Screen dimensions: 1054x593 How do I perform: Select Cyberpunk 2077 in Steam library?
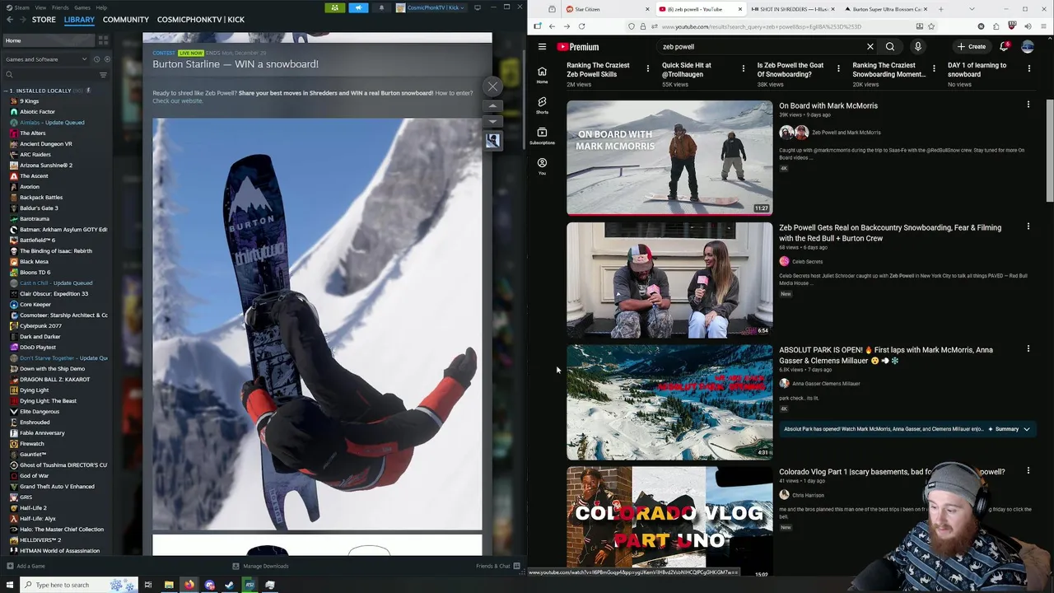tap(40, 326)
